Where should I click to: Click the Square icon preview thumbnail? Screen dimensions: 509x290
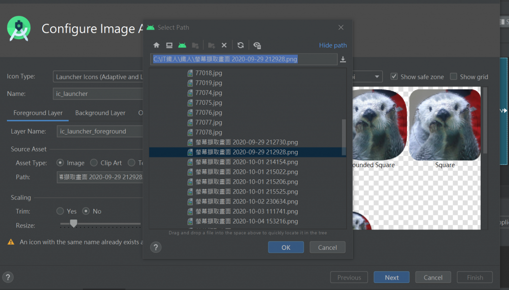(x=445, y=125)
